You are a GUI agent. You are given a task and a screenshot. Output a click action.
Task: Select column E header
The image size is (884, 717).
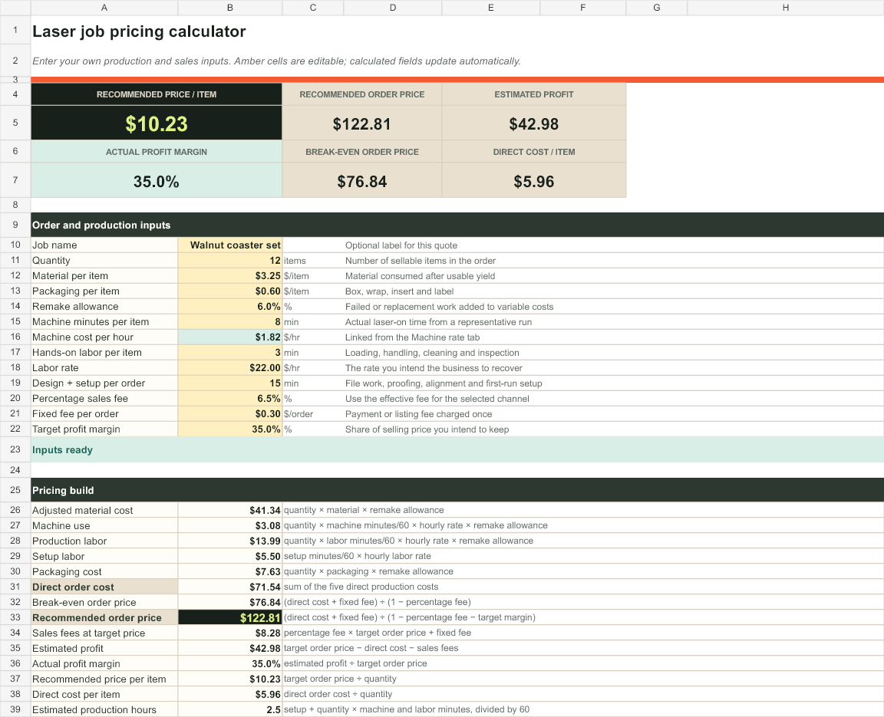[x=491, y=8]
